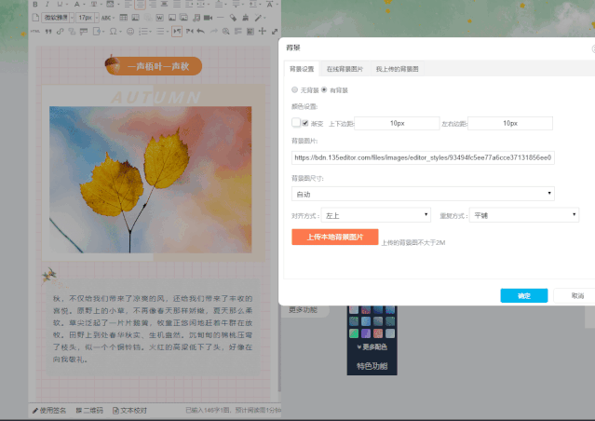The width and height of the screenshot is (595, 421).
Task: Select the 无背景 radio option
Action: click(x=295, y=90)
